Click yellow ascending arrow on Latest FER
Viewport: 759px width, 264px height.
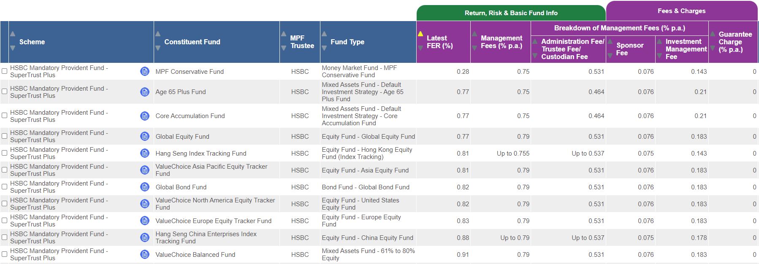[420, 34]
